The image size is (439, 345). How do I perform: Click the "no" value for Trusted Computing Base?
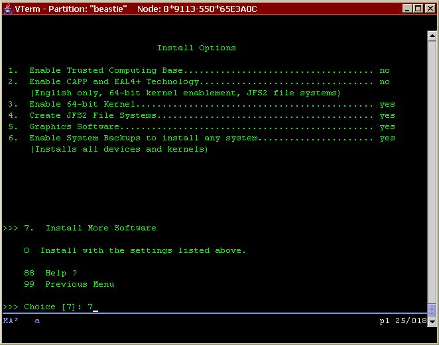click(x=385, y=70)
